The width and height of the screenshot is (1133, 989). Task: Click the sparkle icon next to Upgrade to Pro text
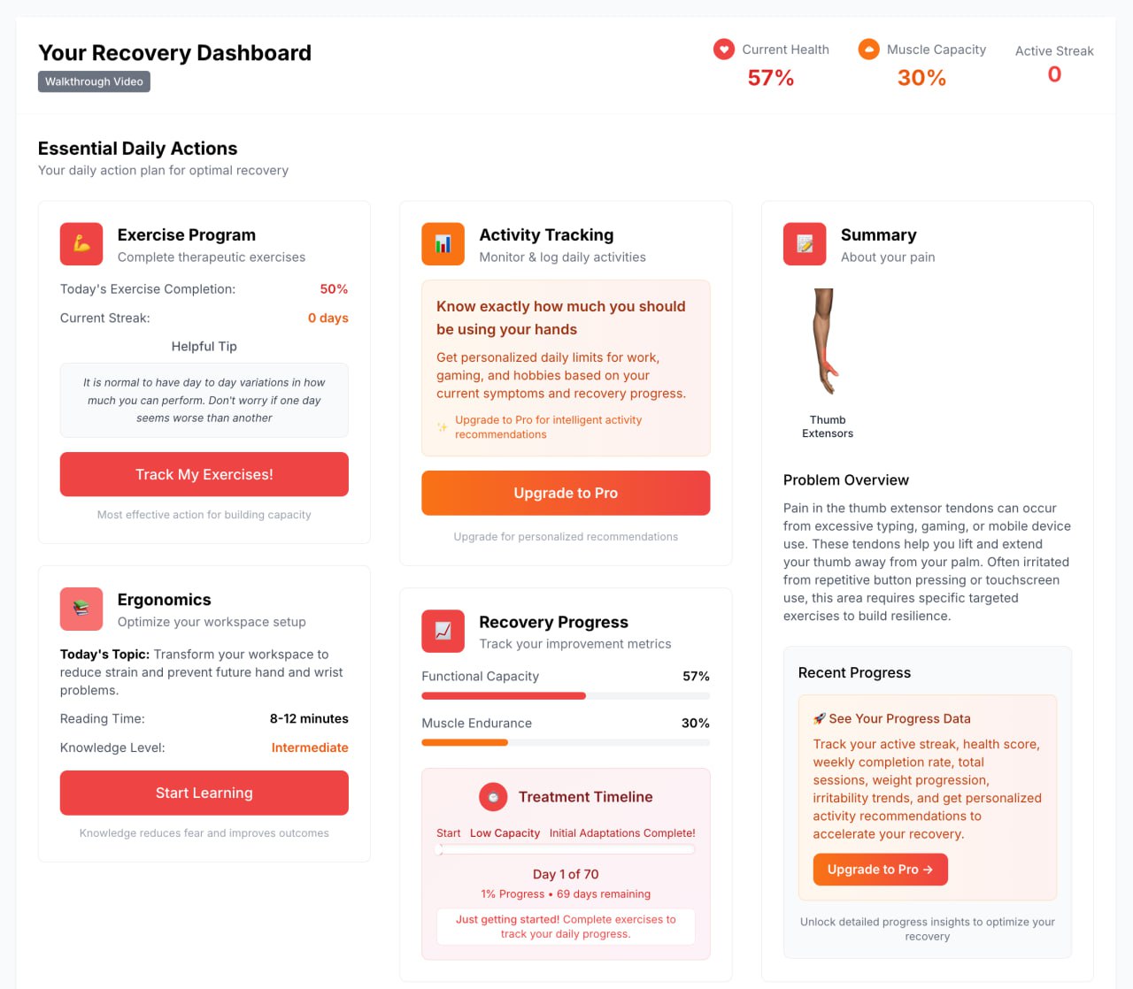click(x=443, y=427)
